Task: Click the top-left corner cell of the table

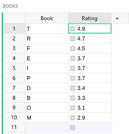Action: [x=14, y=18]
